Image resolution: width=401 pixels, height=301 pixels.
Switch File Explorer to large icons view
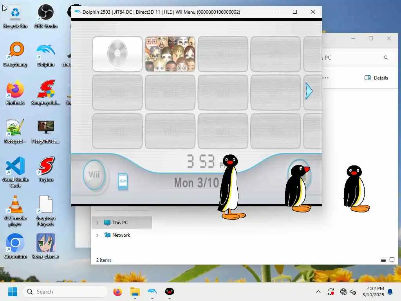(x=392, y=260)
